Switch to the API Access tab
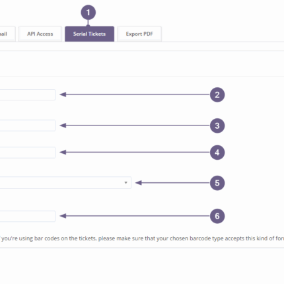The width and height of the screenshot is (284, 284). pos(40,34)
